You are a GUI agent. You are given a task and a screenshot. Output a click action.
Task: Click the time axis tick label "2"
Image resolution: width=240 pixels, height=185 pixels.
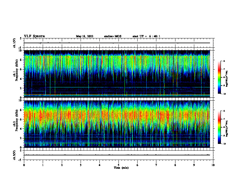(62, 165)
